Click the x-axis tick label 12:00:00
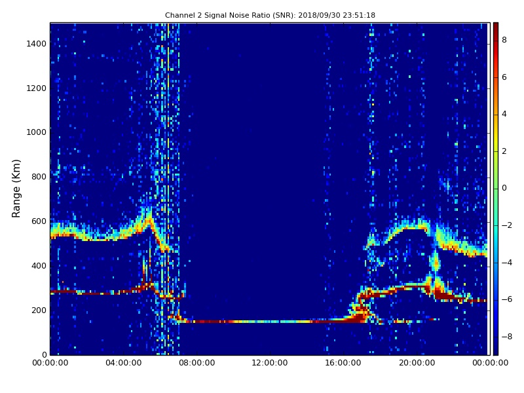The image size is (524, 393). click(x=270, y=363)
